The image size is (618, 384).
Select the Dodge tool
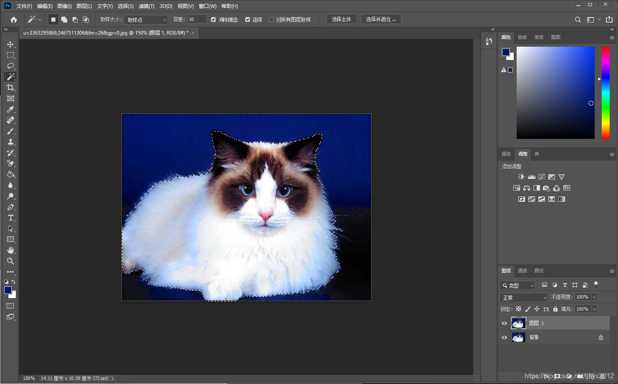click(10, 196)
